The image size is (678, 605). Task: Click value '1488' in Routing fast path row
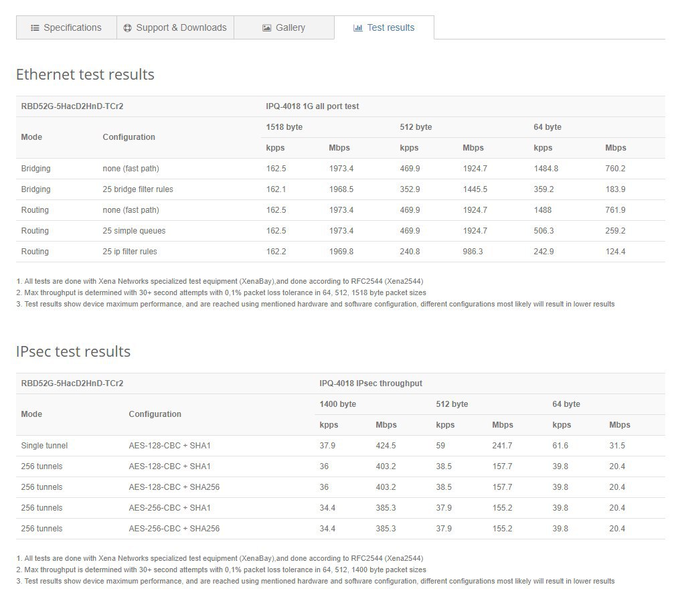pos(543,210)
